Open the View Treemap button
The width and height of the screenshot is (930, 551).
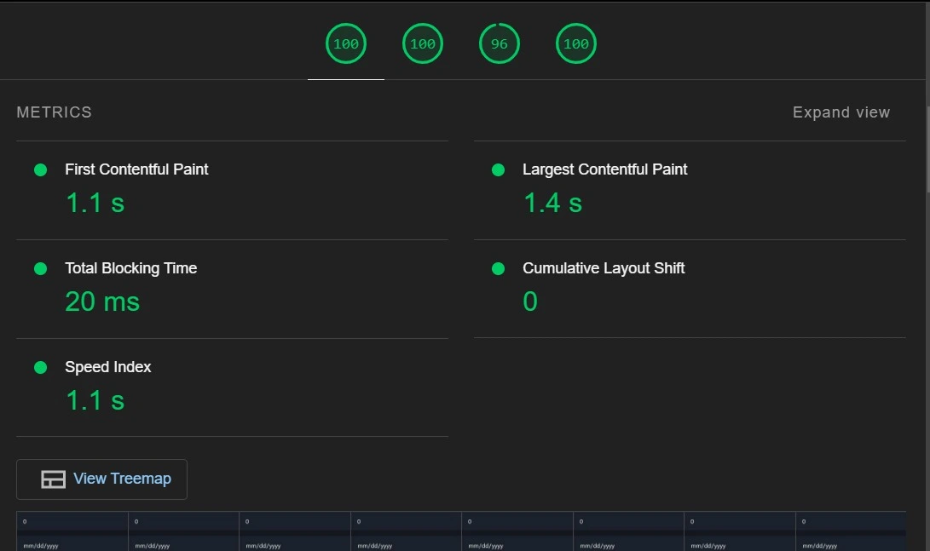(x=102, y=479)
